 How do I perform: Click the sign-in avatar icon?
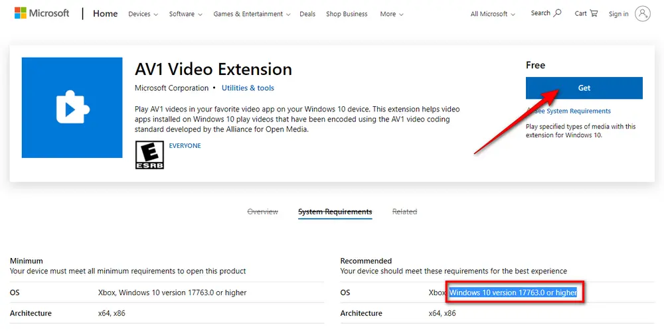click(x=642, y=14)
